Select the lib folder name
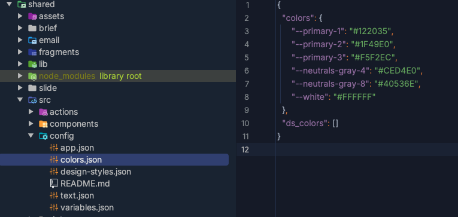This screenshot has height=217, width=458. click(43, 64)
